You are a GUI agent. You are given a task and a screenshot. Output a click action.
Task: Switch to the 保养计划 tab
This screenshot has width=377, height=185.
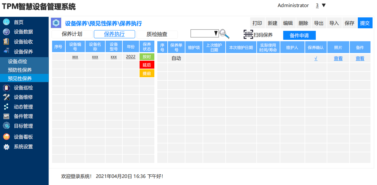[x=72, y=34]
